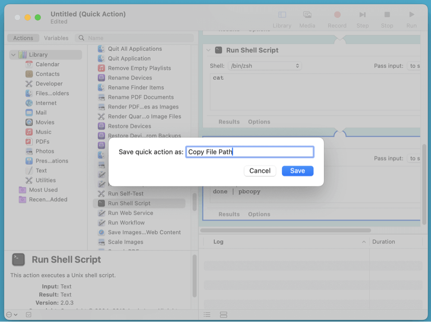Screen dimensions: 431x322
Task: Click the quick action name text field
Action: (250, 152)
